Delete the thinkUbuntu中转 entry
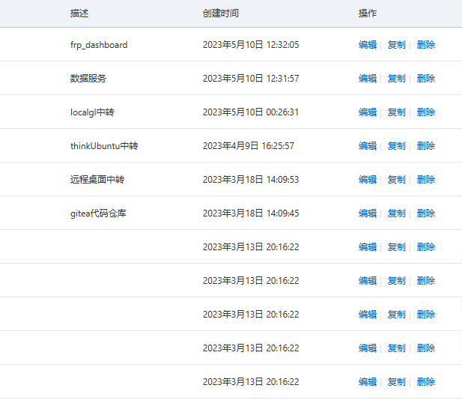462x406 pixels. pos(425,146)
